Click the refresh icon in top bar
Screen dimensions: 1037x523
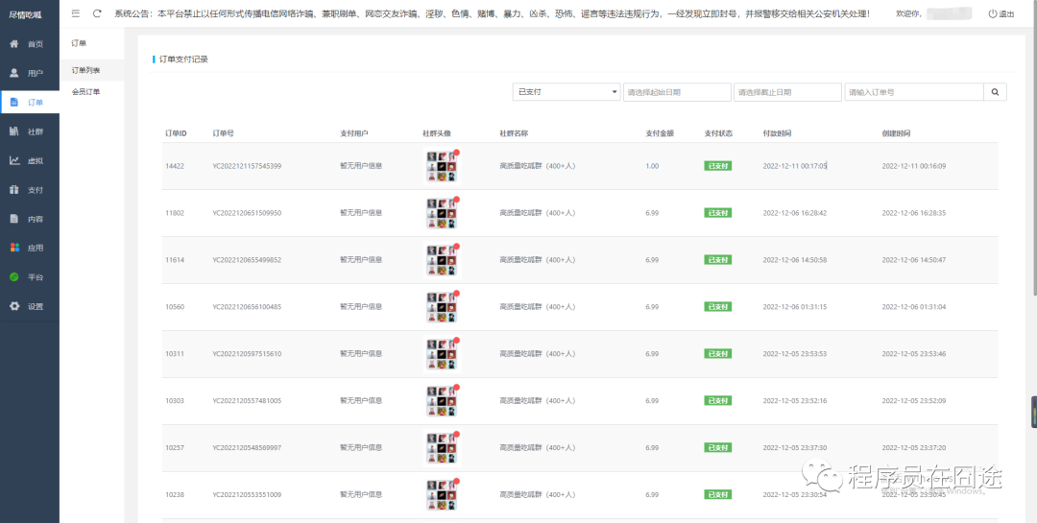pyautogui.click(x=97, y=13)
